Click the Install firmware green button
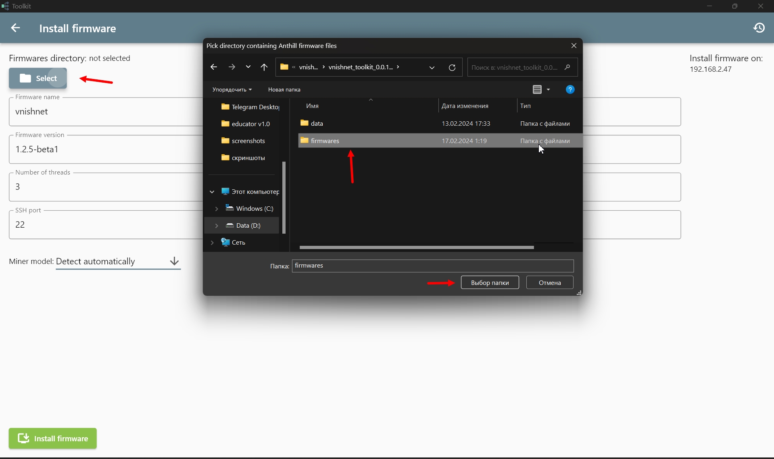Image resolution: width=774 pixels, height=459 pixels. pos(53,438)
